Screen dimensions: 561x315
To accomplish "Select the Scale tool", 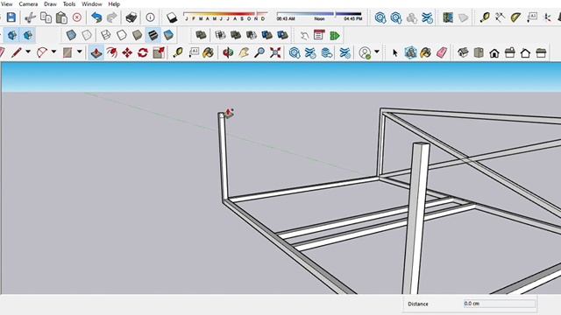I will coord(159,52).
